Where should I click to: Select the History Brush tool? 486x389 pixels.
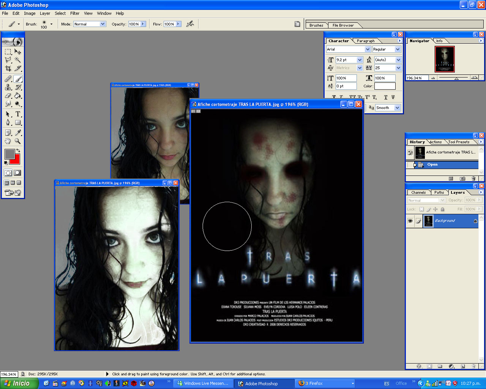tap(18, 87)
